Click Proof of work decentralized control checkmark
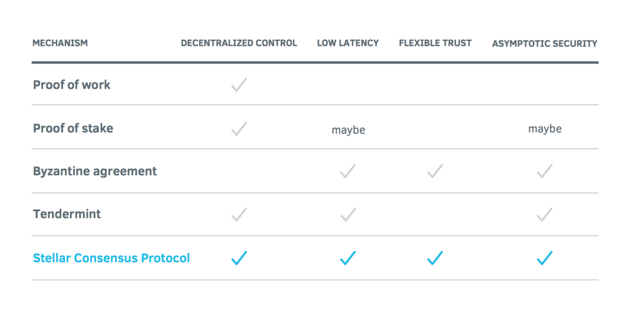Screen dimensions: 630x315 pos(239,84)
